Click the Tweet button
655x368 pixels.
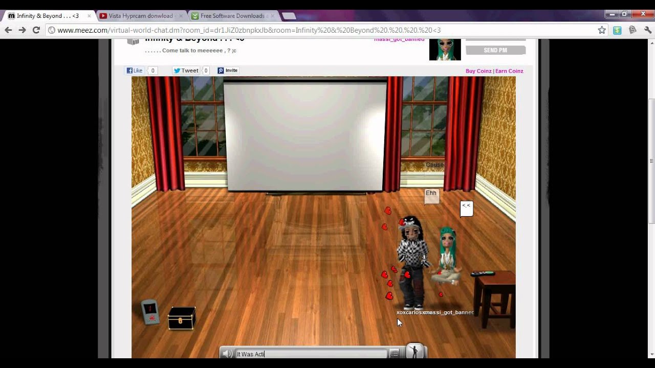pyautogui.click(x=186, y=71)
